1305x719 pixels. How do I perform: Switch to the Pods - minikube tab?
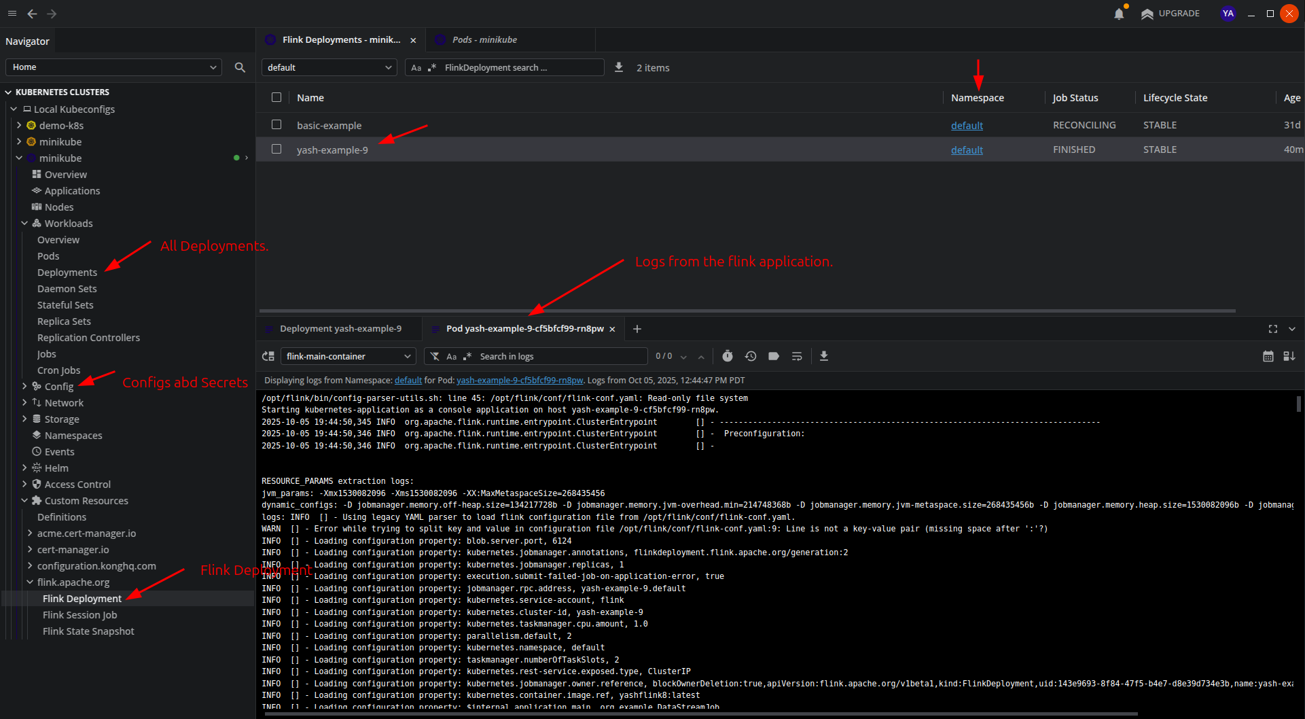484,40
